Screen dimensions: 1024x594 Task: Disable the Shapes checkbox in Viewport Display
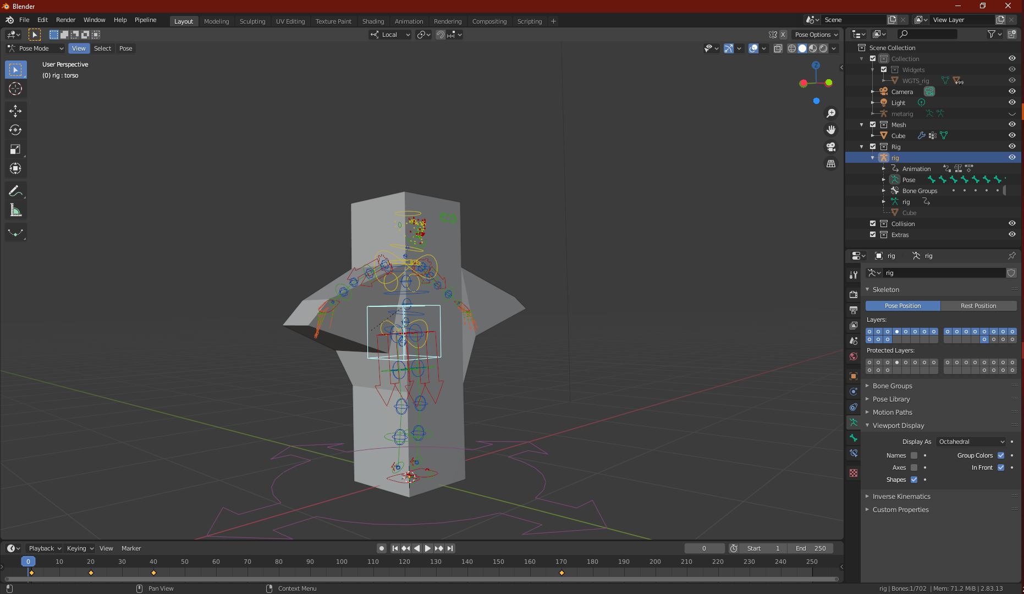[914, 480]
